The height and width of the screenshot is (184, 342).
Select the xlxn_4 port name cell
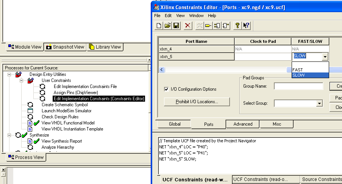(x=196, y=49)
